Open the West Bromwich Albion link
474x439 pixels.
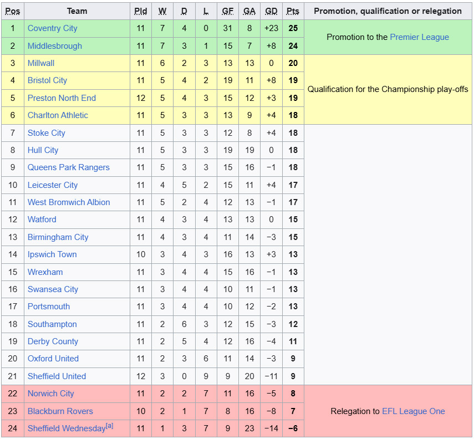point(69,202)
